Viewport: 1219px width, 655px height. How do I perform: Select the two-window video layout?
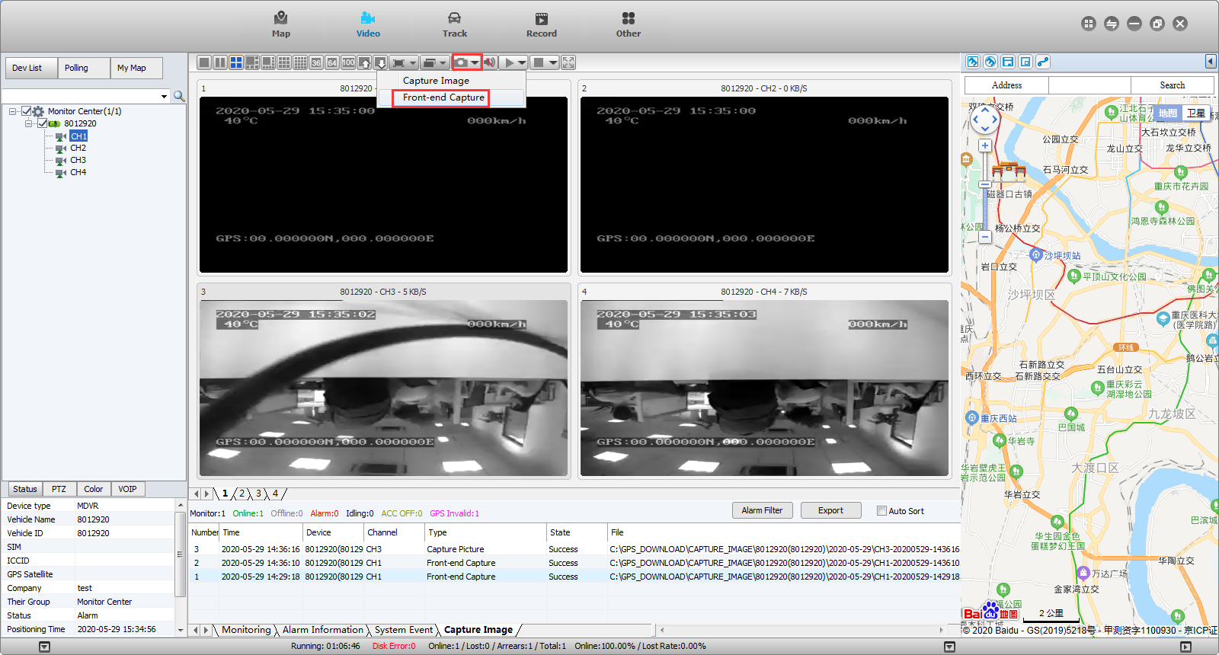220,62
